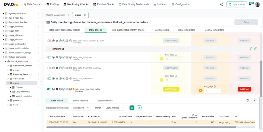Open Month Last 3 months dropdown
The height and width of the screenshot is (132, 263).
(114, 108)
